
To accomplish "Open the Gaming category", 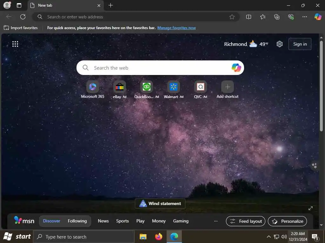I will pos(181,221).
